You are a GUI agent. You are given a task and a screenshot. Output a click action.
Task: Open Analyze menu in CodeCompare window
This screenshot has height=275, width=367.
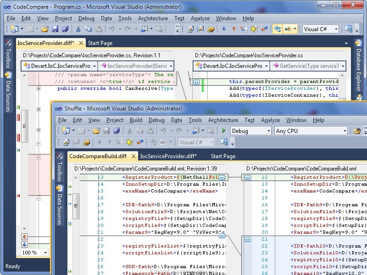200,18
